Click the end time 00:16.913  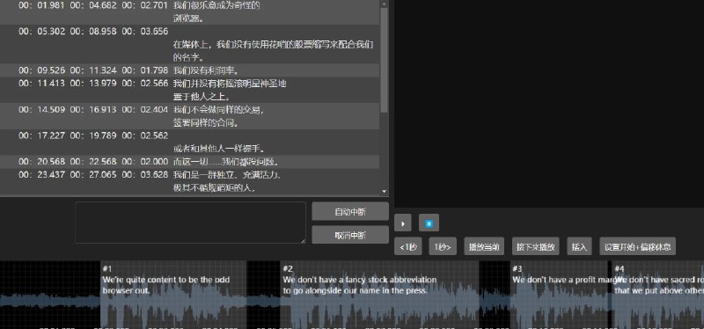coord(93,109)
